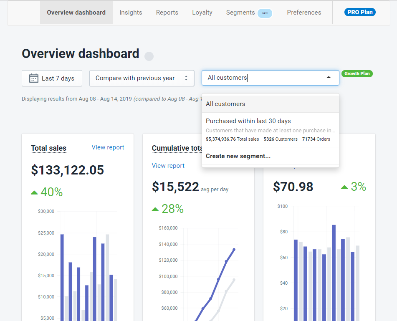Click the 5326 Customers figure
This screenshot has height=321, width=397.
[281, 139]
